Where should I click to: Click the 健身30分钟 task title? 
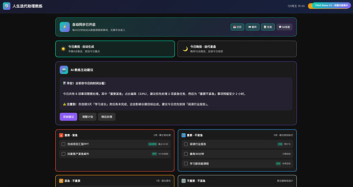(197, 154)
